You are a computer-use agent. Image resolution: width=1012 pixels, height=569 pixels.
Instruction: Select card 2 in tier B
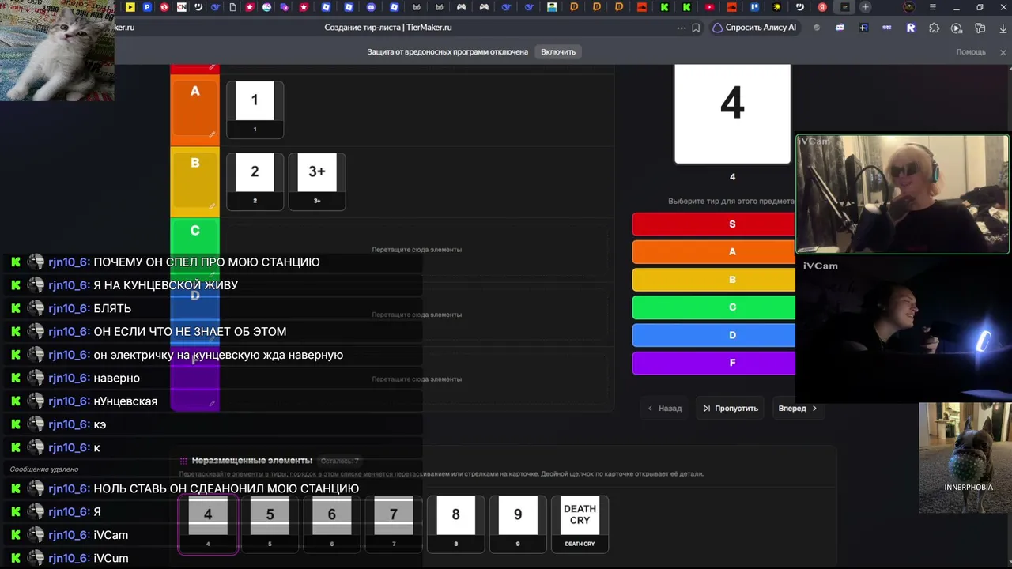click(255, 181)
